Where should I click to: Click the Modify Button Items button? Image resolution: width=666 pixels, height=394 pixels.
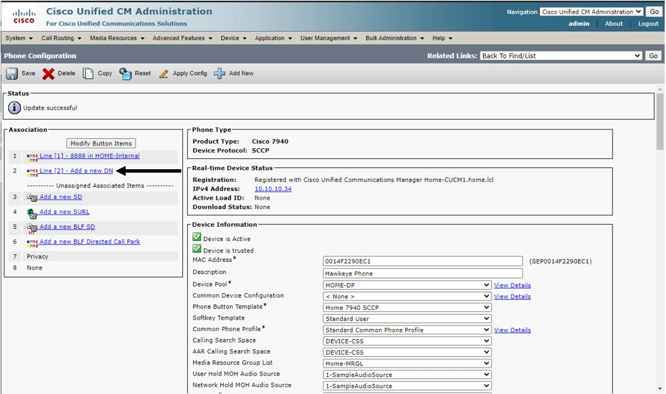coord(102,144)
